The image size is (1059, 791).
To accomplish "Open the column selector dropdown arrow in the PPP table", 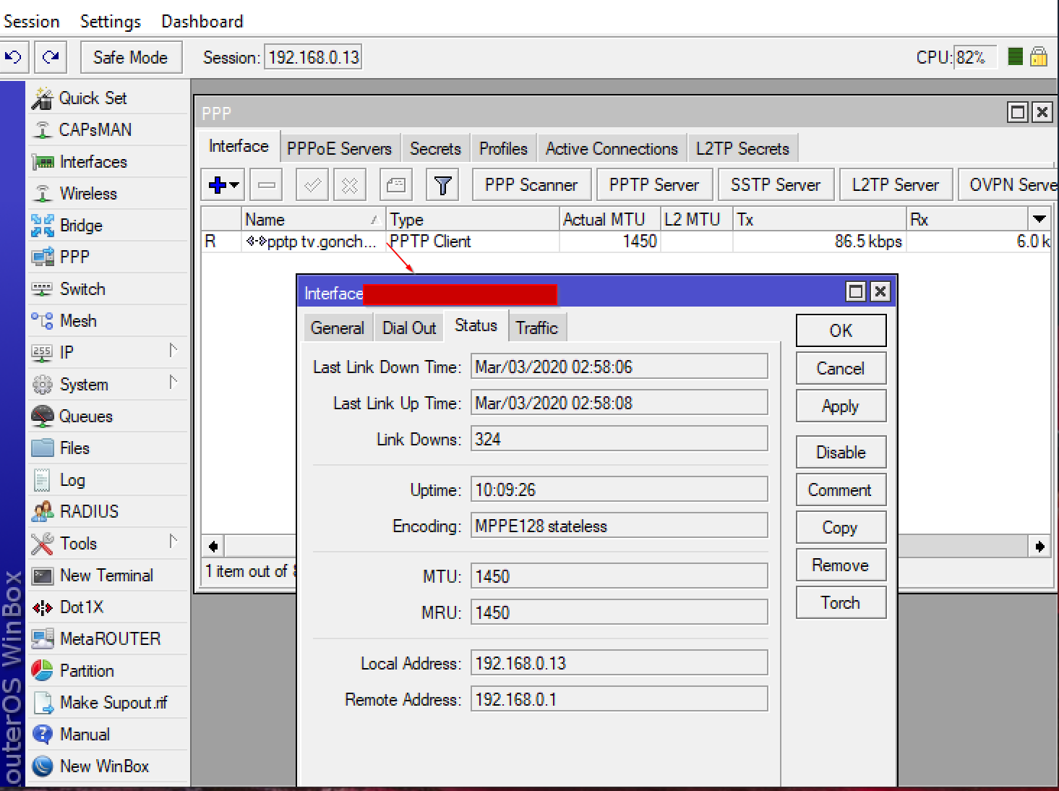I will pos(1039,219).
